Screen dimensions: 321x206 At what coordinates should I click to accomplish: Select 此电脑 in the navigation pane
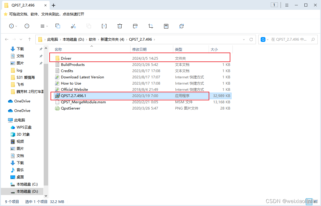pos(19,120)
